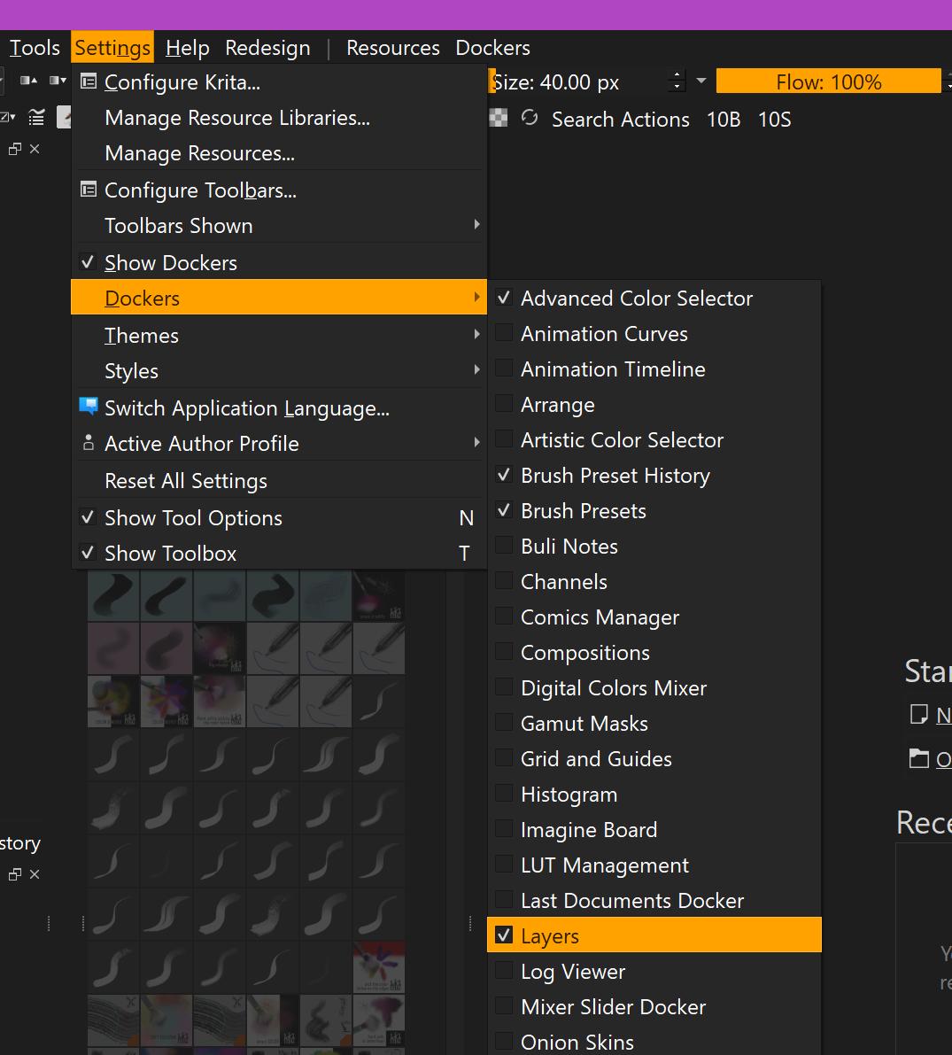The height and width of the screenshot is (1055, 952).
Task: Expand the Dockers submenu
Action: point(279,298)
